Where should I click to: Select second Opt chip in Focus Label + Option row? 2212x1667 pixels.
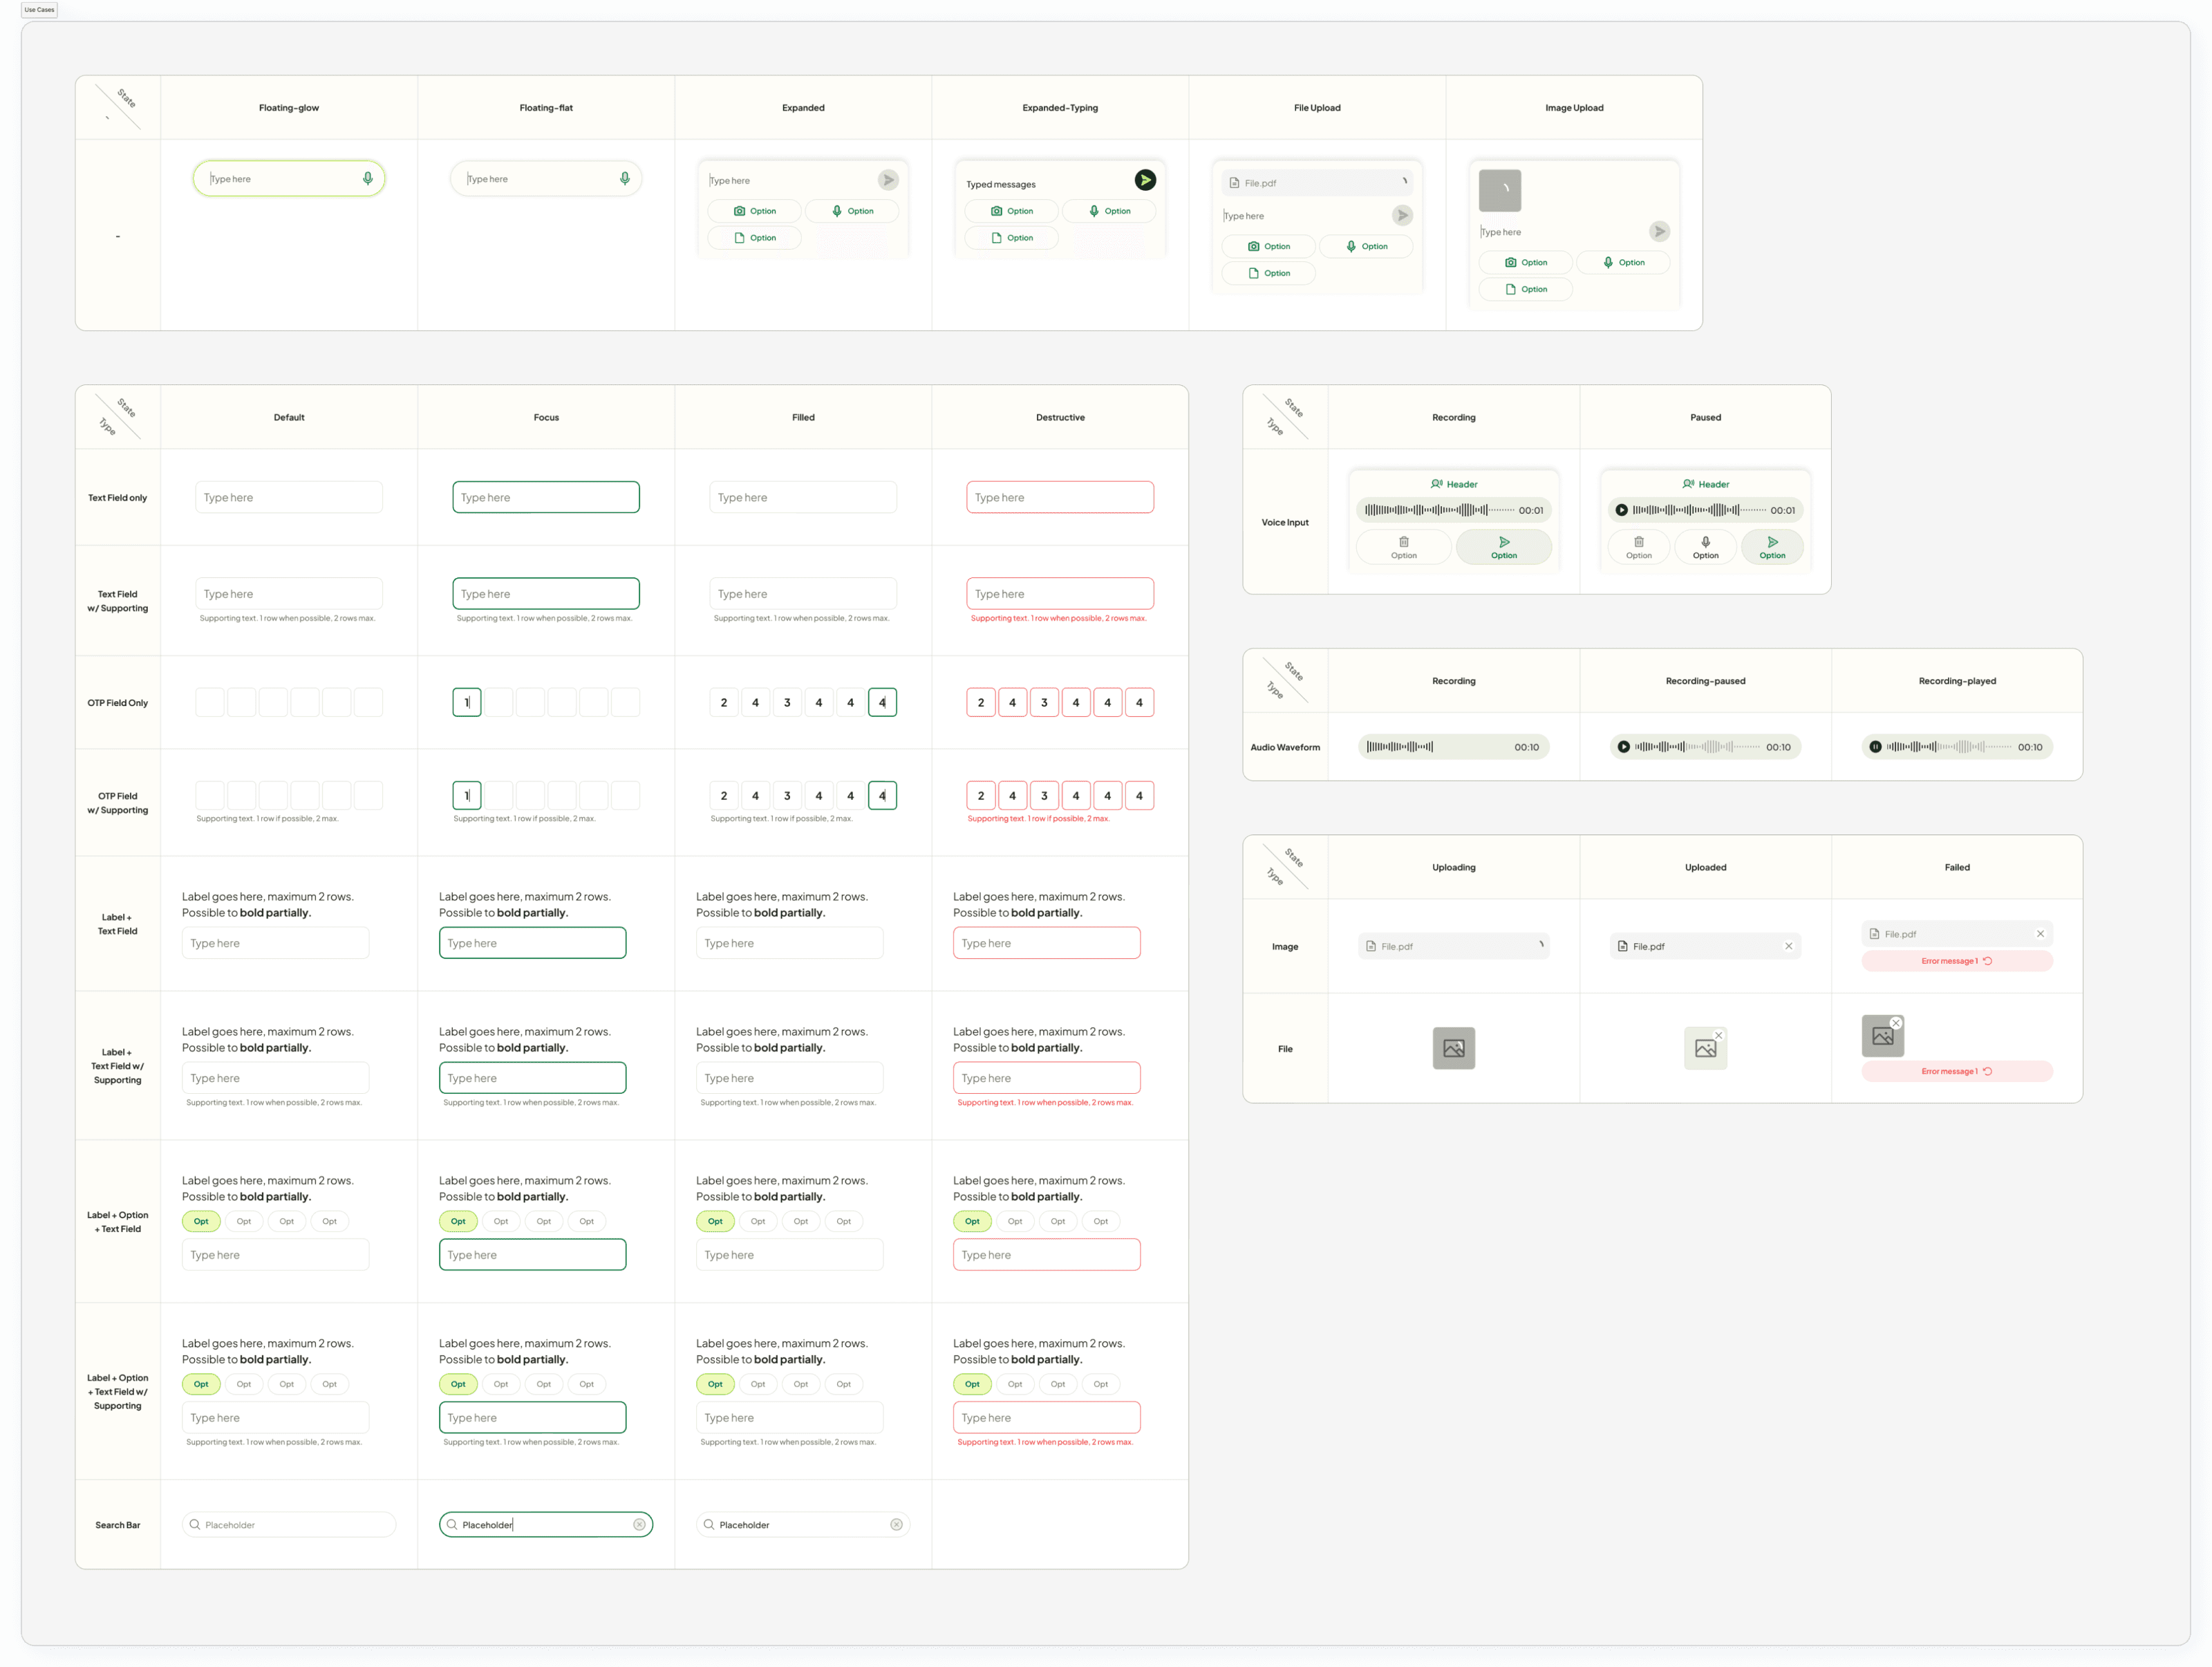click(501, 1221)
